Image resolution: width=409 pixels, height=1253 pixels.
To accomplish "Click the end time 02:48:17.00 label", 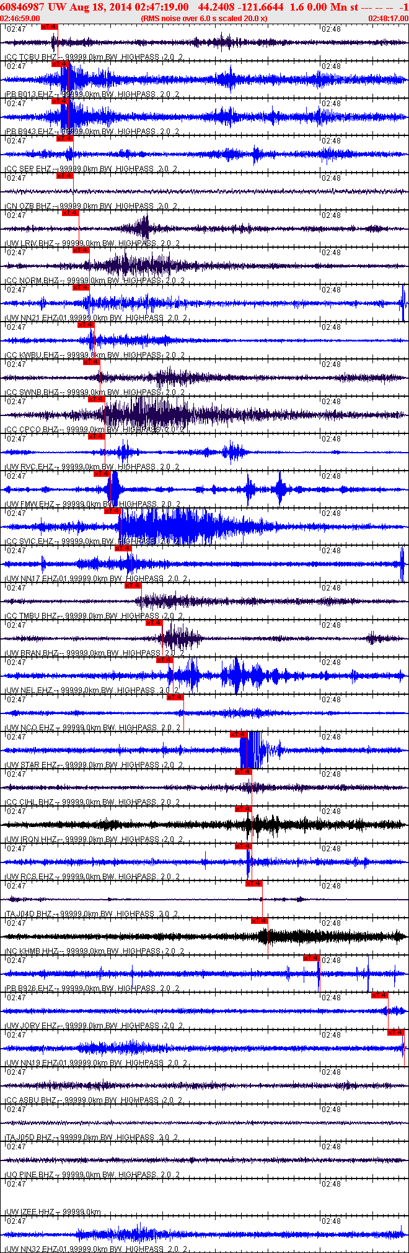I will tap(389, 19).
